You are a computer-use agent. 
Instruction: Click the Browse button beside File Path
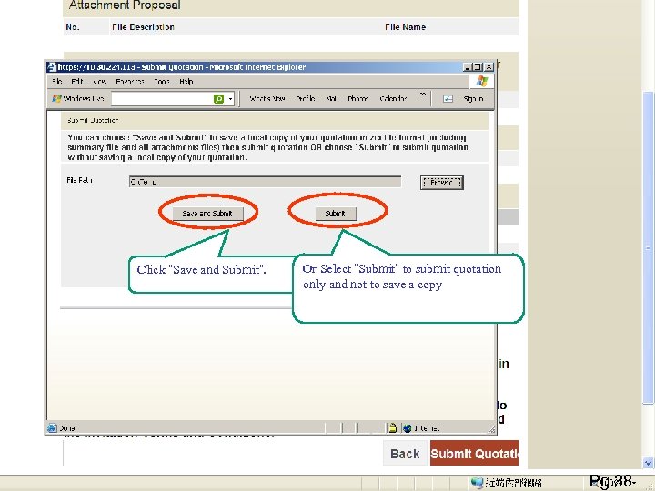click(x=441, y=183)
